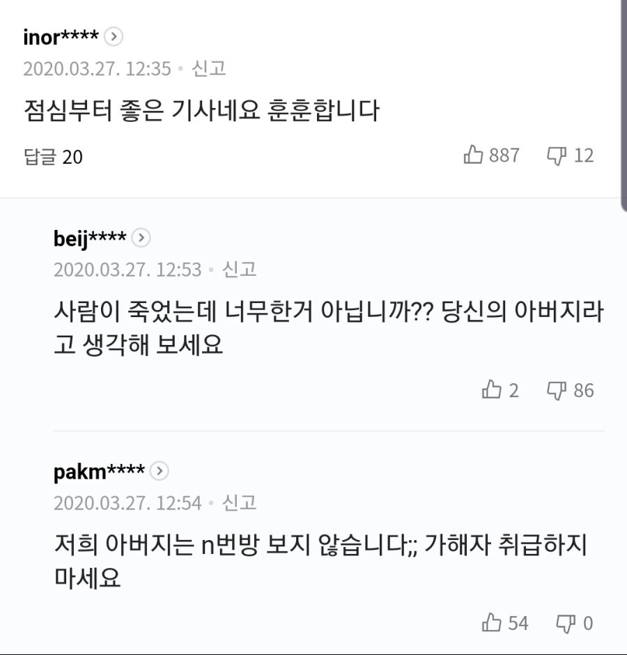Image resolution: width=627 pixels, height=655 pixels.
Task: Downvote the pakm**** reply
Action: click(x=565, y=622)
